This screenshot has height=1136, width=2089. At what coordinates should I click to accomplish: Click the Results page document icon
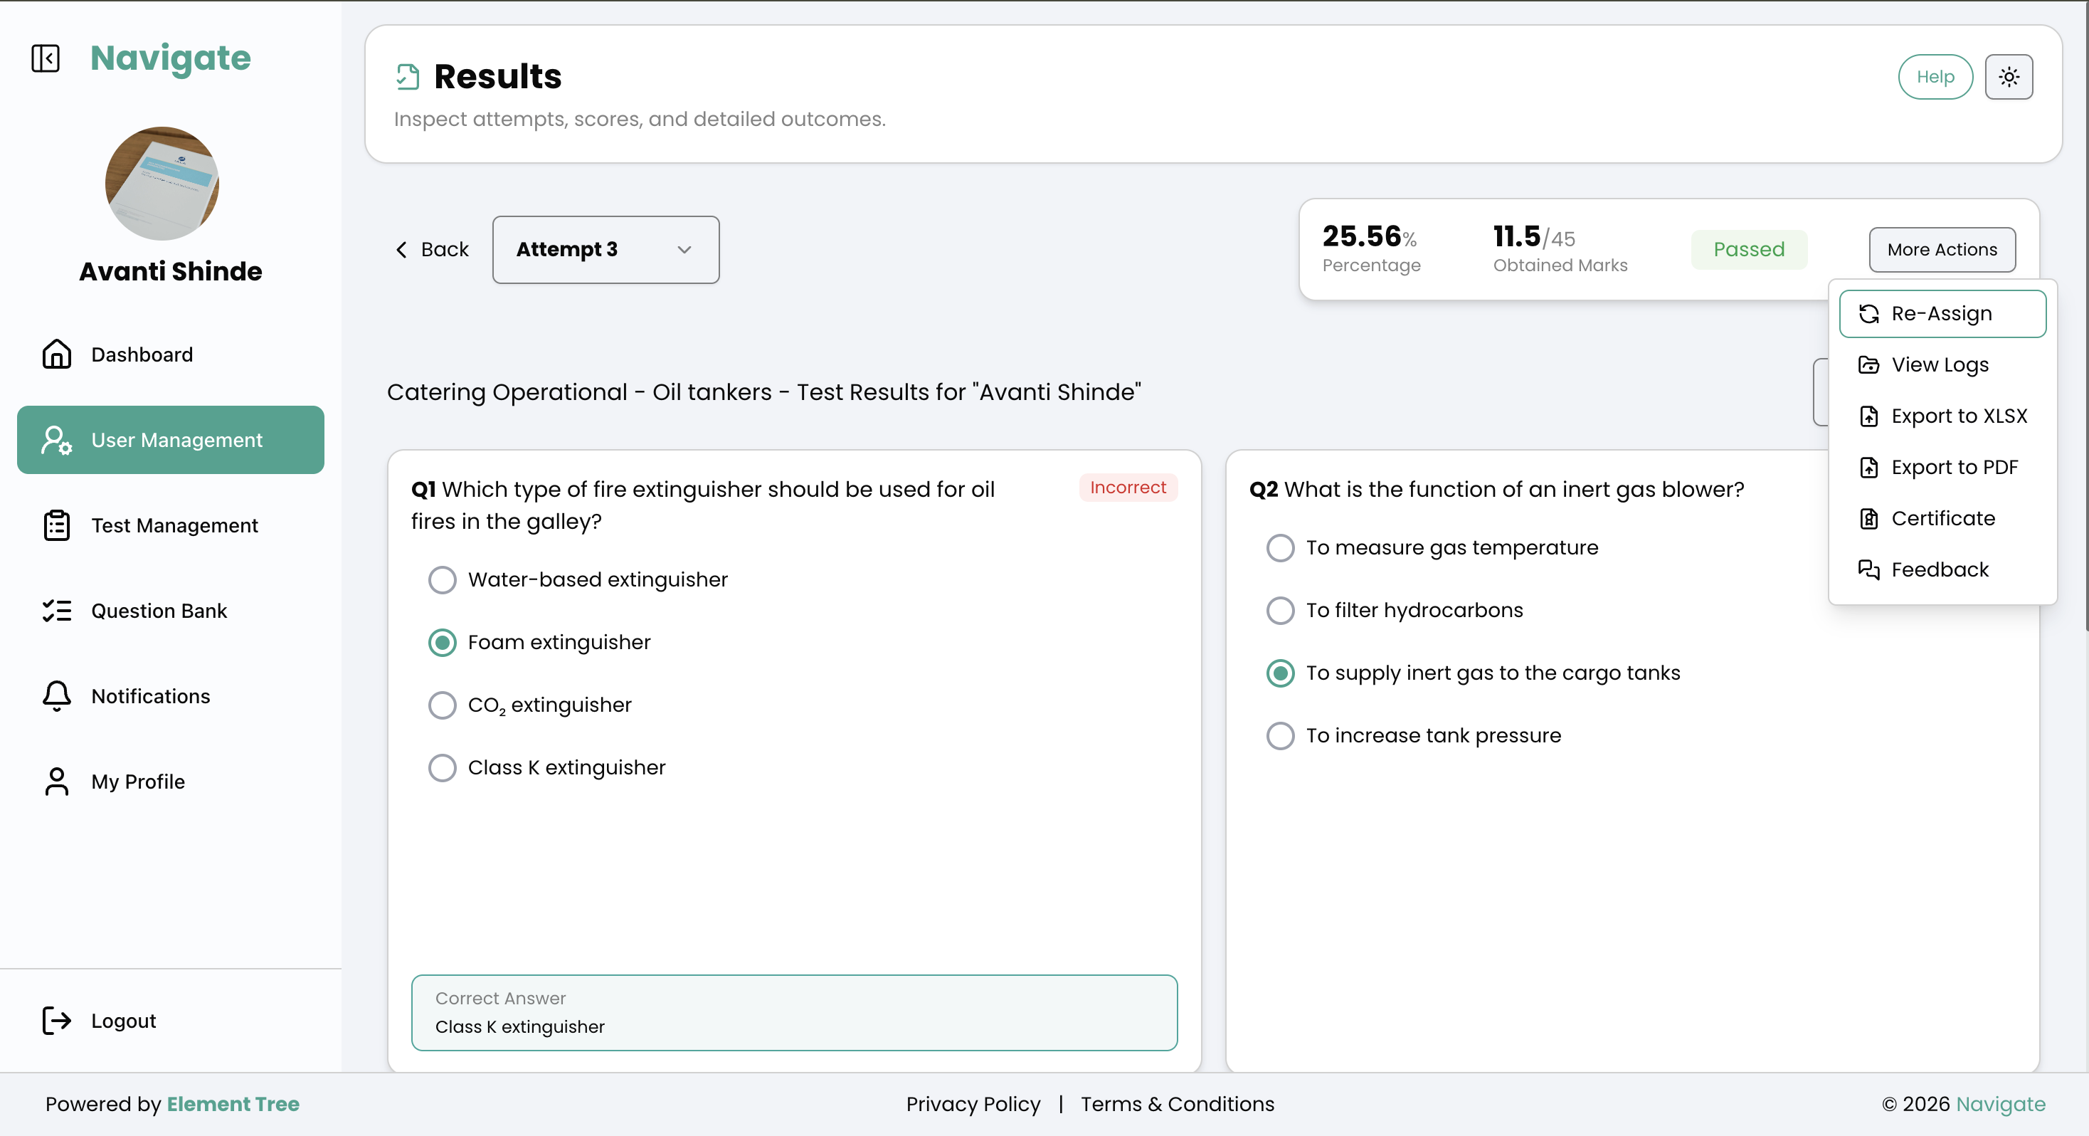408,76
